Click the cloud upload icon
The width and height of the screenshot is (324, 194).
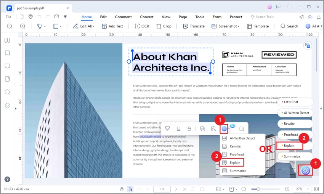(x=310, y=17)
